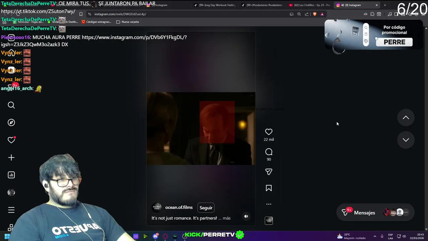Open the ellipsis next to message avatars
The height and width of the screenshot is (241, 428).
point(406,212)
